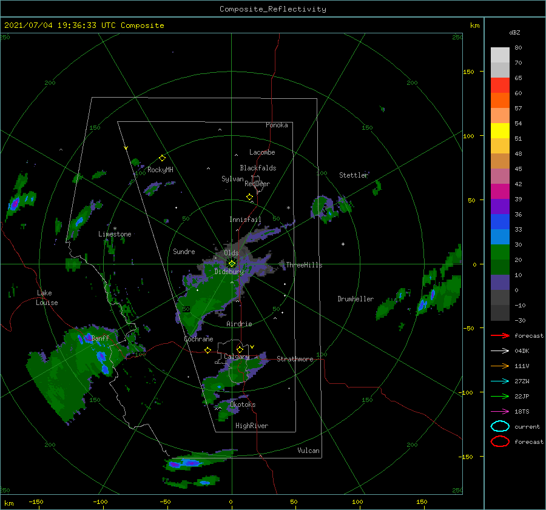Click the orange 111V arrow icon

pyautogui.click(x=500, y=366)
